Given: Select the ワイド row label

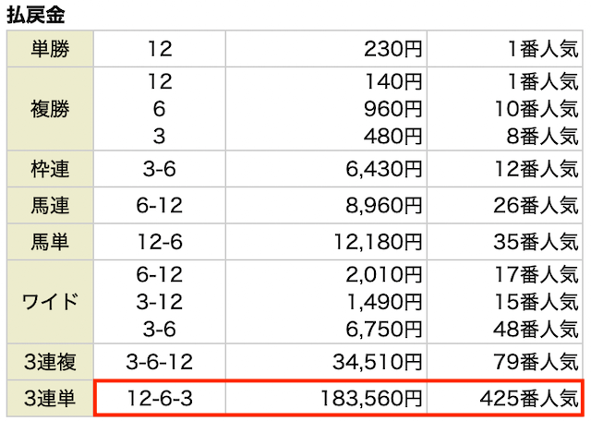Looking at the screenshot, I should tap(50, 302).
